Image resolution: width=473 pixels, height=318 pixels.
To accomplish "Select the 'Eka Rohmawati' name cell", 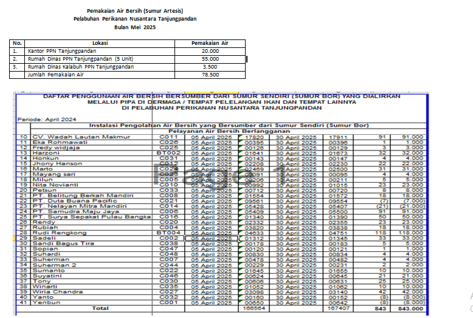I will (x=92, y=143).
